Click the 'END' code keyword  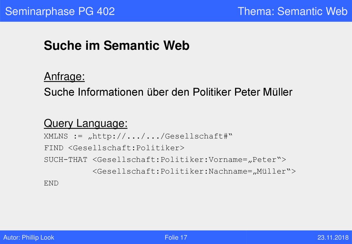click(51, 183)
